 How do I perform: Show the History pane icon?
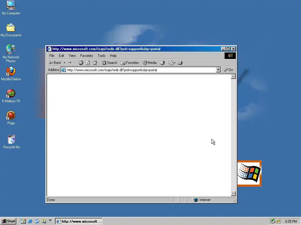tap(162, 63)
